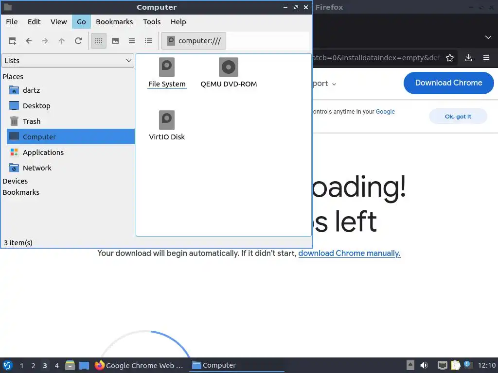Open the network status tray icon
The height and width of the screenshot is (373, 498).
pyautogui.click(x=442, y=365)
